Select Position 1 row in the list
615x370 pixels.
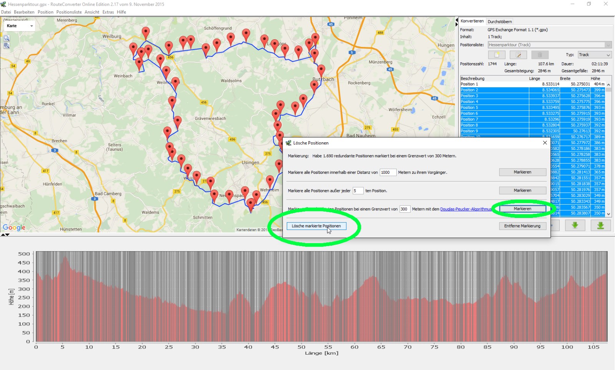(533, 84)
